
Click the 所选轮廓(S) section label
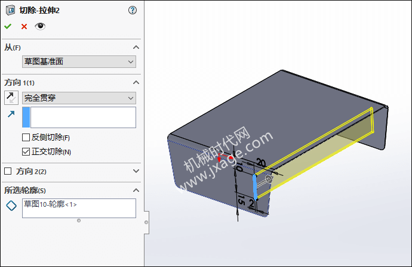25,190
